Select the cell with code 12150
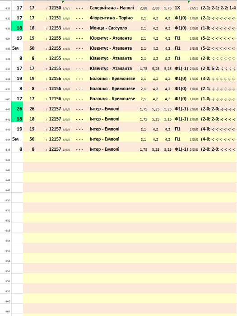 click(55, 8)
